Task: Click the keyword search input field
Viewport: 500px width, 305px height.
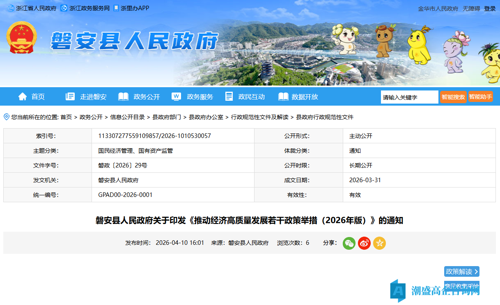Action: tap(409, 97)
